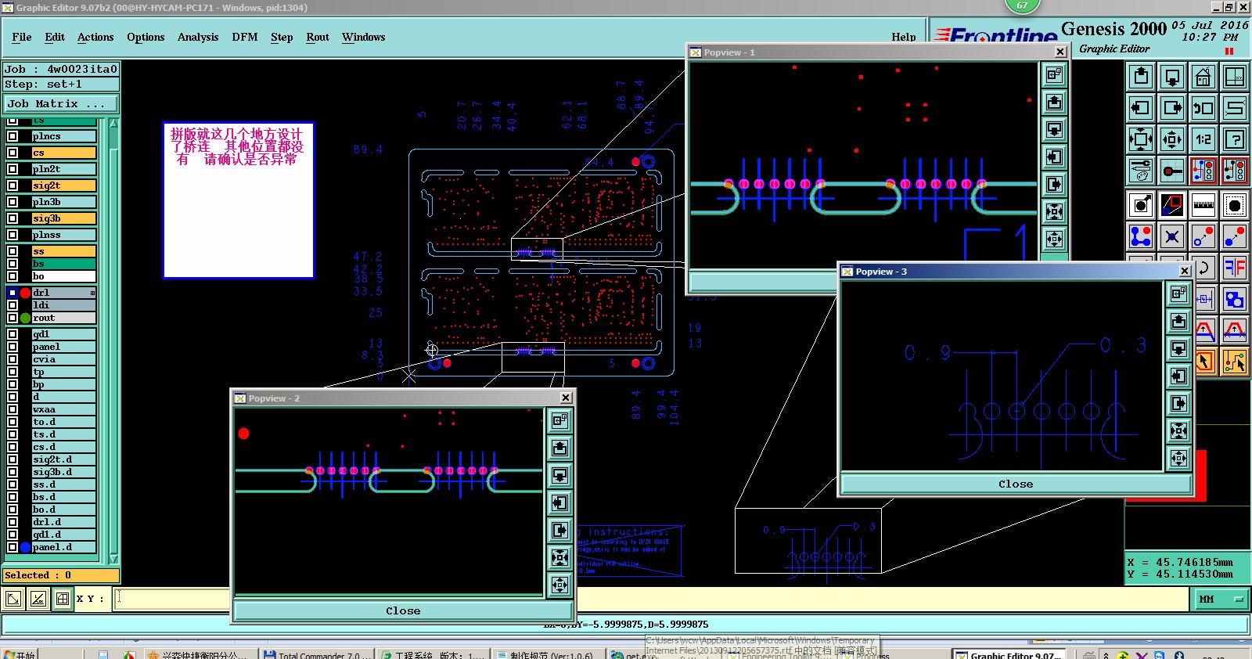Open Total Commander taskbar item
Screen dimensions: 1252x659
tap(316, 655)
